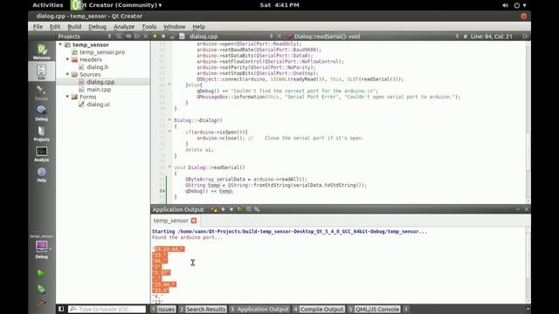Click the Start Debugging button
The width and height of the screenshot is (559, 314).
[41, 289]
